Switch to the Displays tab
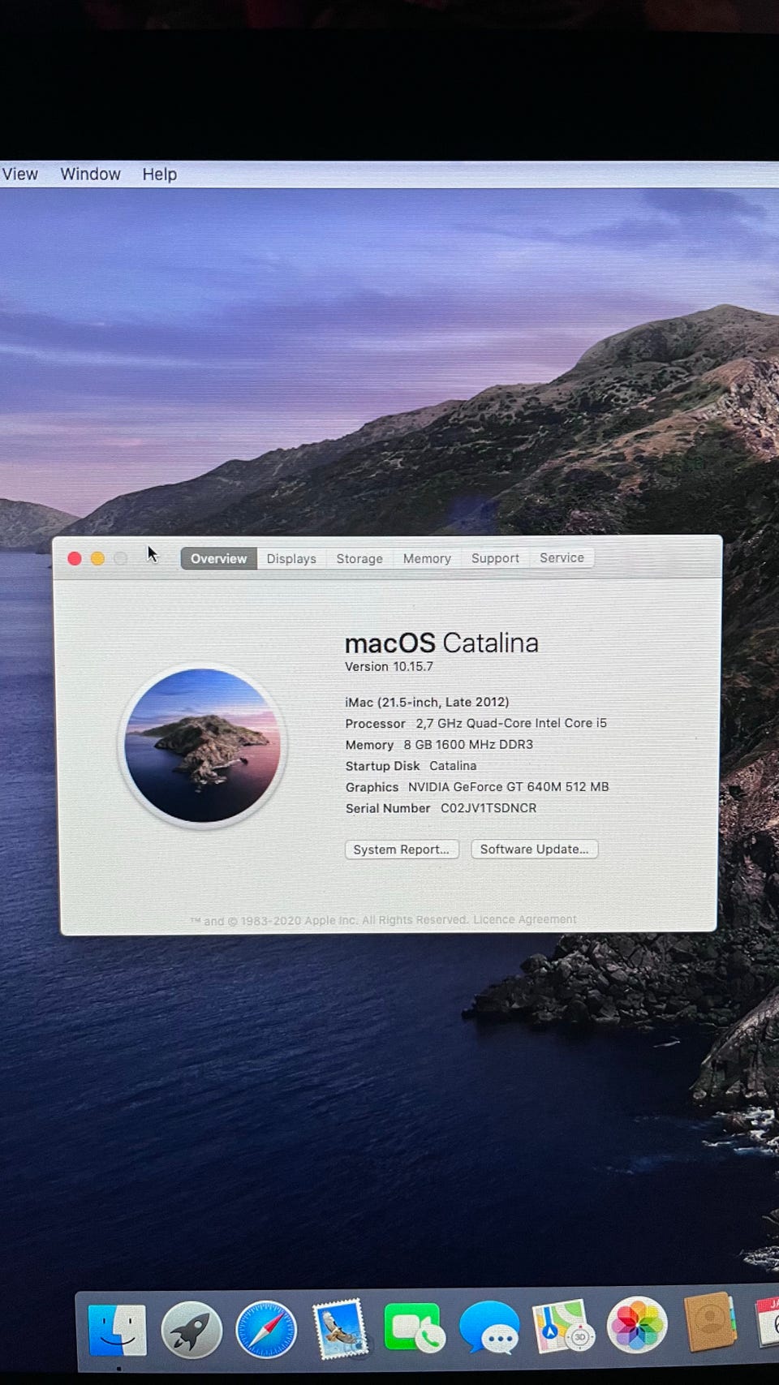779x1385 pixels. point(291,559)
